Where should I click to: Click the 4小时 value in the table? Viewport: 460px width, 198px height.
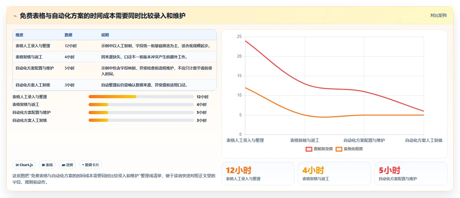pyautogui.click(x=69, y=57)
